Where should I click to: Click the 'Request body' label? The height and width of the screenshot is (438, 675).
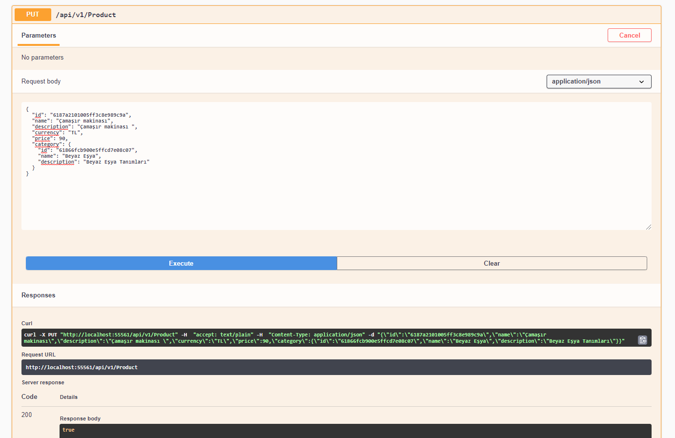click(41, 82)
